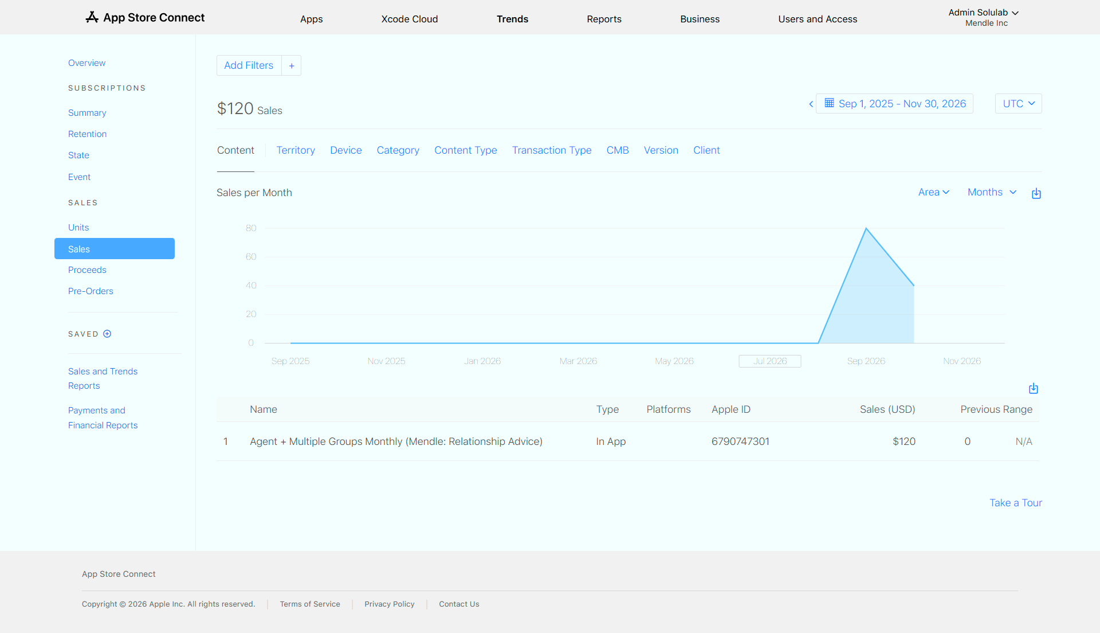Screen dimensions: 1100x633
Task: Open Xcode Cloud in the top navigation
Action: 410,19
